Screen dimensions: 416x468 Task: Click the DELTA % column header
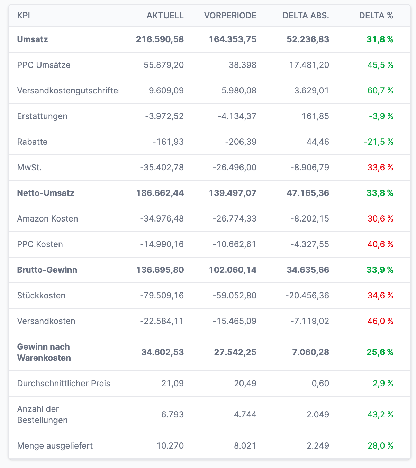tap(376, 16)
